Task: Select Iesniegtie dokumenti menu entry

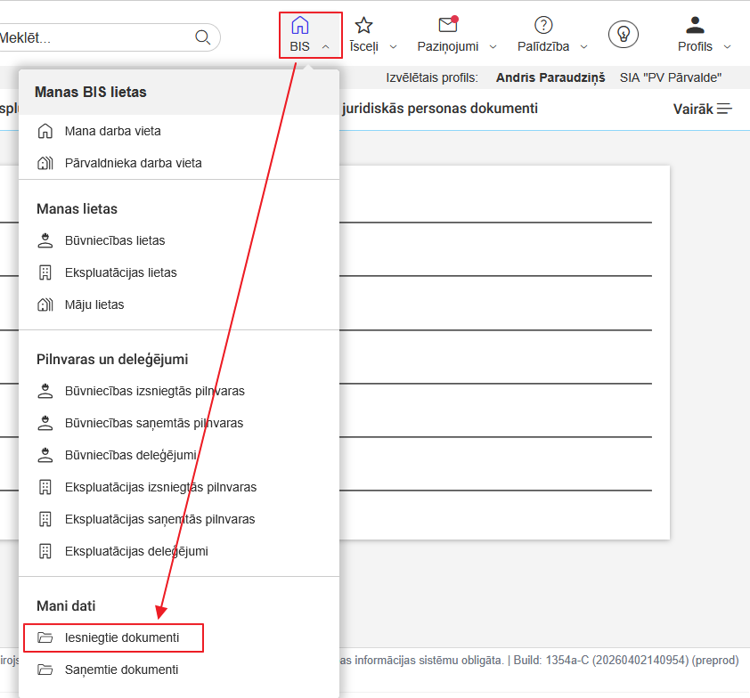Action: [121, 637]
